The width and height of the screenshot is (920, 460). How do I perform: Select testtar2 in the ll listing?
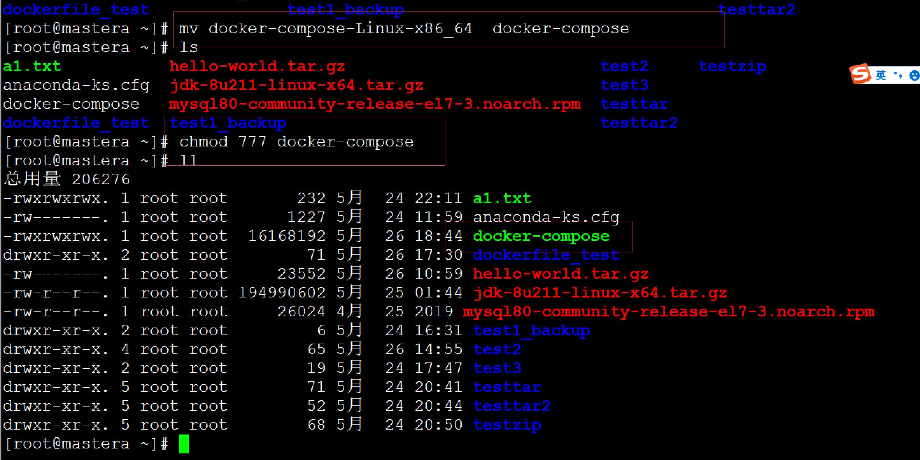pos(512,407)
